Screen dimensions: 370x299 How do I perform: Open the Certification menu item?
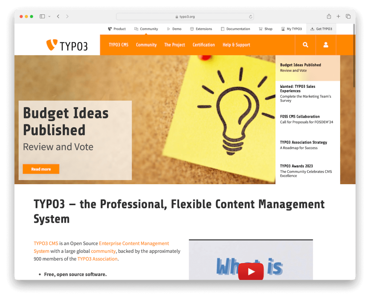coord(204,45)
